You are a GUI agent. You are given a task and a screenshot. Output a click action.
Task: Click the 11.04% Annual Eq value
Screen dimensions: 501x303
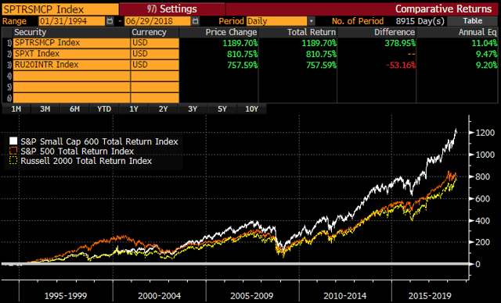(485, 43)
